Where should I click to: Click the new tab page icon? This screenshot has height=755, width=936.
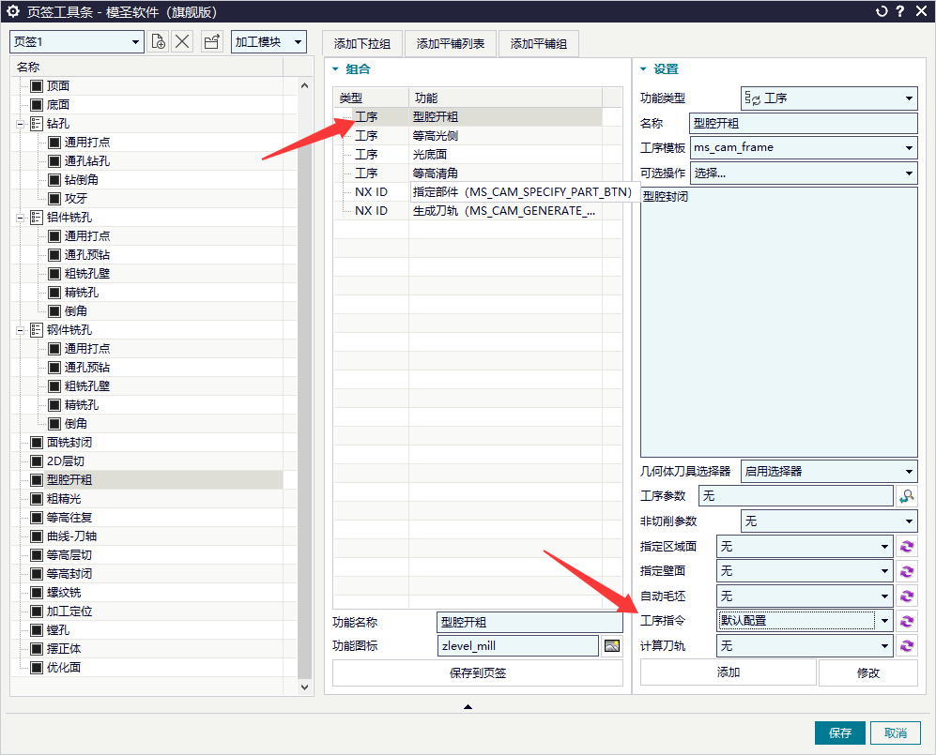[158, 42]
